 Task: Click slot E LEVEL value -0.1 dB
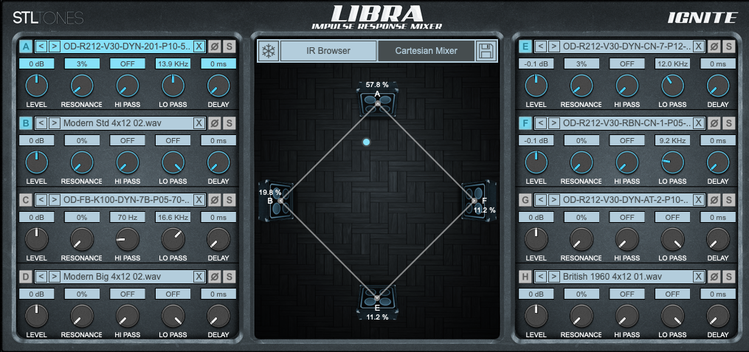(x=536, y=63)
